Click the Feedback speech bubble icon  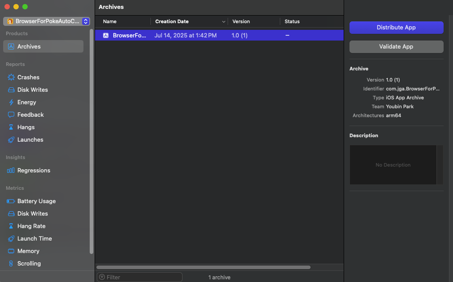11,115
